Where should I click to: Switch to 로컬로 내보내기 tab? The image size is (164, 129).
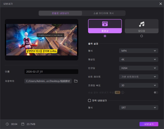click(x=60, y=13)
